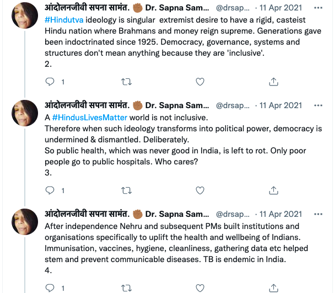The width and height of the screenshot is (334, 293).
Task: Open more options on Nehru tweet
Action: 319,214
